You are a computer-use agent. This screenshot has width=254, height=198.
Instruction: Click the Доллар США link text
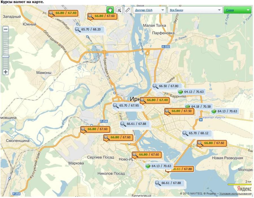click(144, 10)
